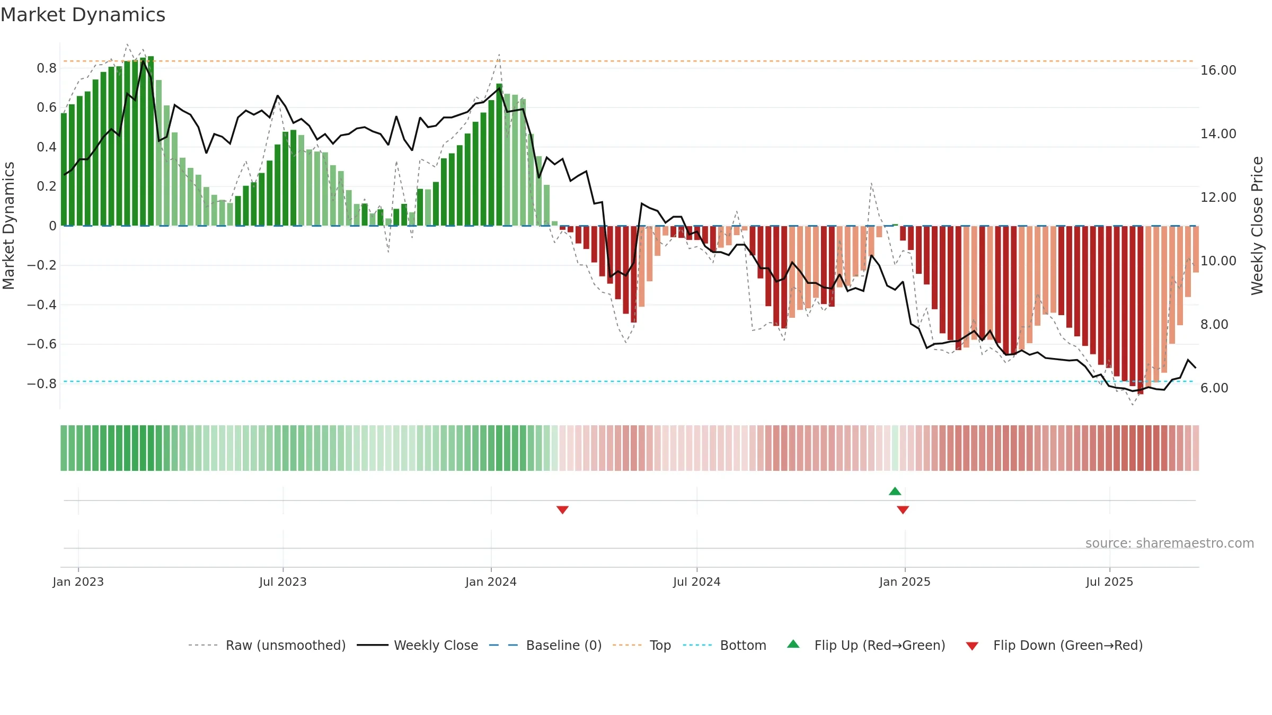1272x715 pixels.
Task: Click the Jan 2024 axis label
Action: click(x=491, y=582)
